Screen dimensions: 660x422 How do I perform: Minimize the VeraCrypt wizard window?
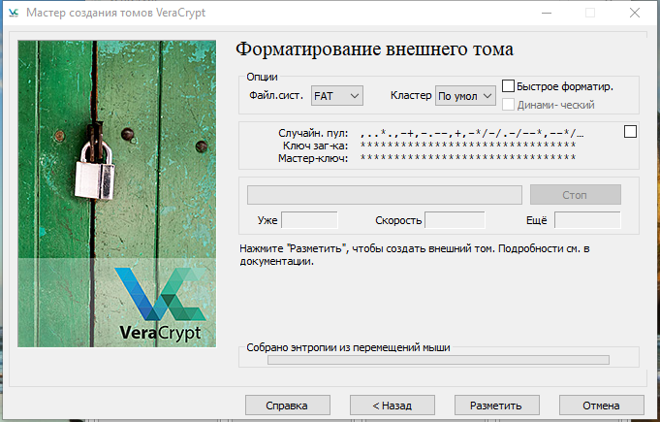tap(547, 13)
